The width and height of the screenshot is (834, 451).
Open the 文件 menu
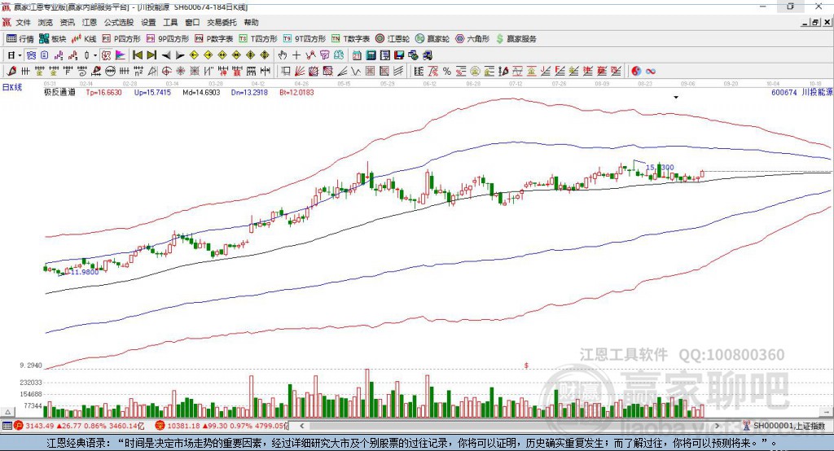click(24, 22)
